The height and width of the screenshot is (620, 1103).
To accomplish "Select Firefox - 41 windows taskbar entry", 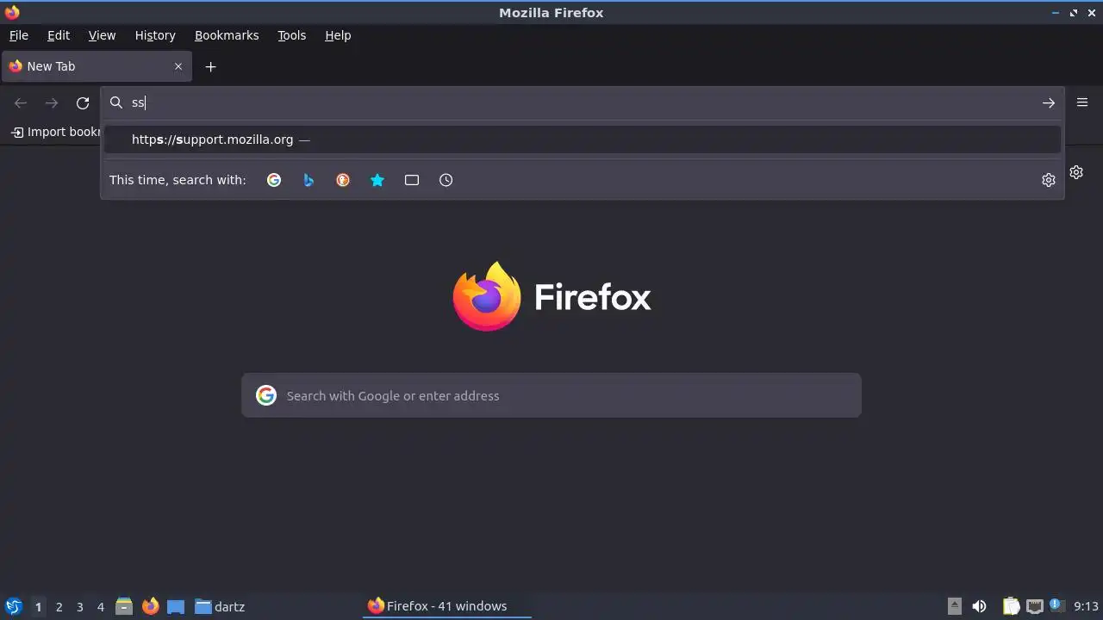I will coord(446,606).
